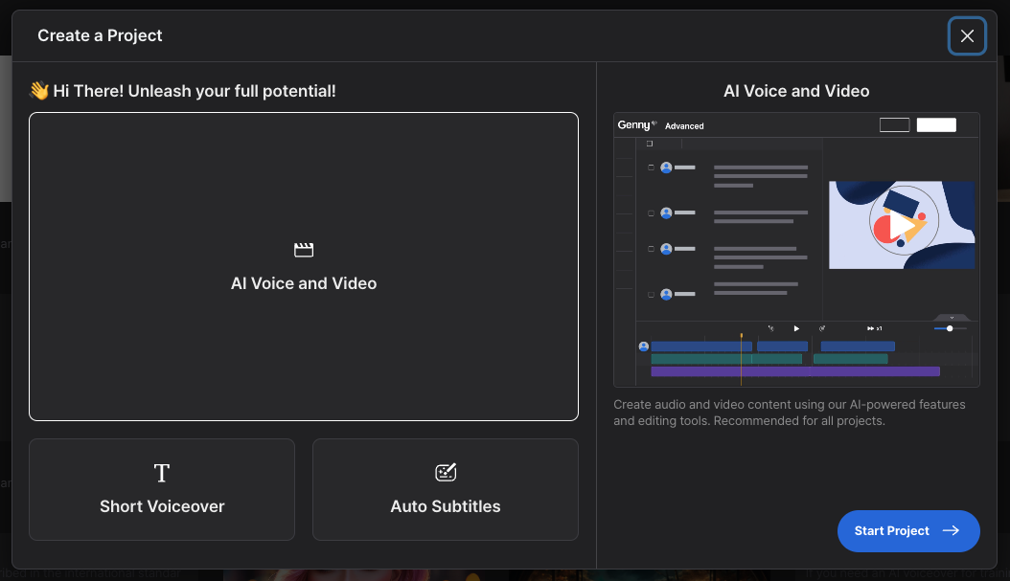Click the arrow icon inside Start Project
This screenshot has width=1010, height=581.
pyautogui.click(x=951, y=531)
